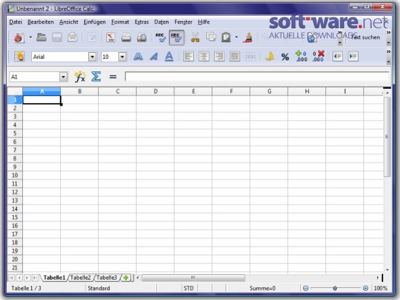The width and height of the screenshot is (400, 300).
Task: Open the Function Wizard fx icon
Action: [x=80, y=77]
